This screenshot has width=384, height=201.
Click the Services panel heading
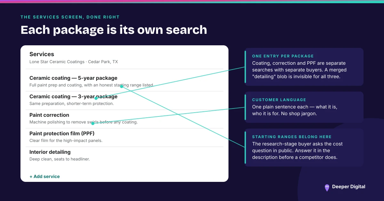42,54
